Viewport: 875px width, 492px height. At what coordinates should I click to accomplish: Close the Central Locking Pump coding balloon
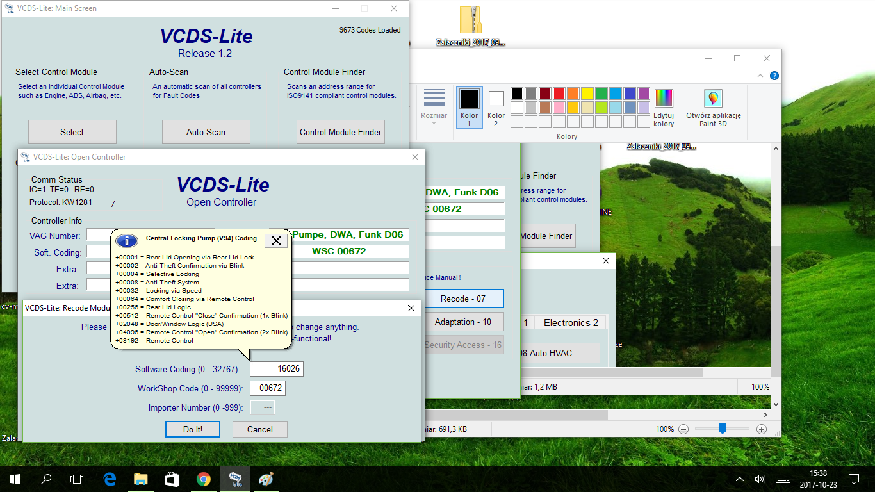tap(276, 240)
